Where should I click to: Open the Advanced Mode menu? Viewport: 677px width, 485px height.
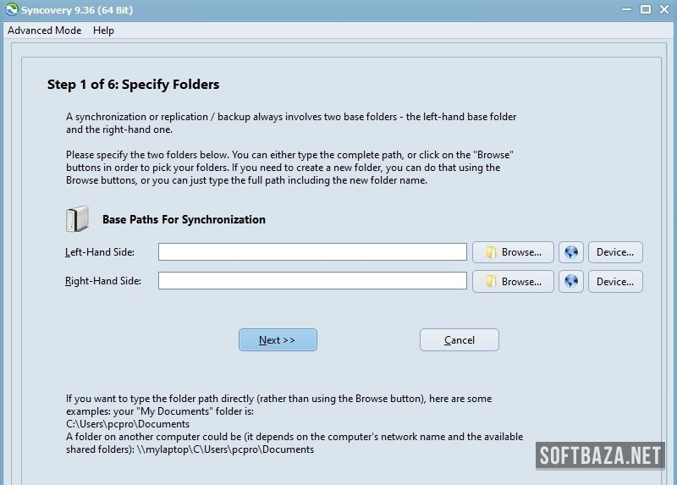(45, 30)
